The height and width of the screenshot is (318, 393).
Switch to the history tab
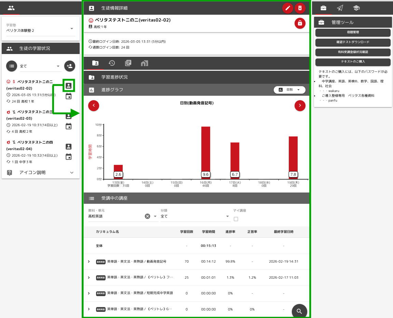tap(112, 63)
